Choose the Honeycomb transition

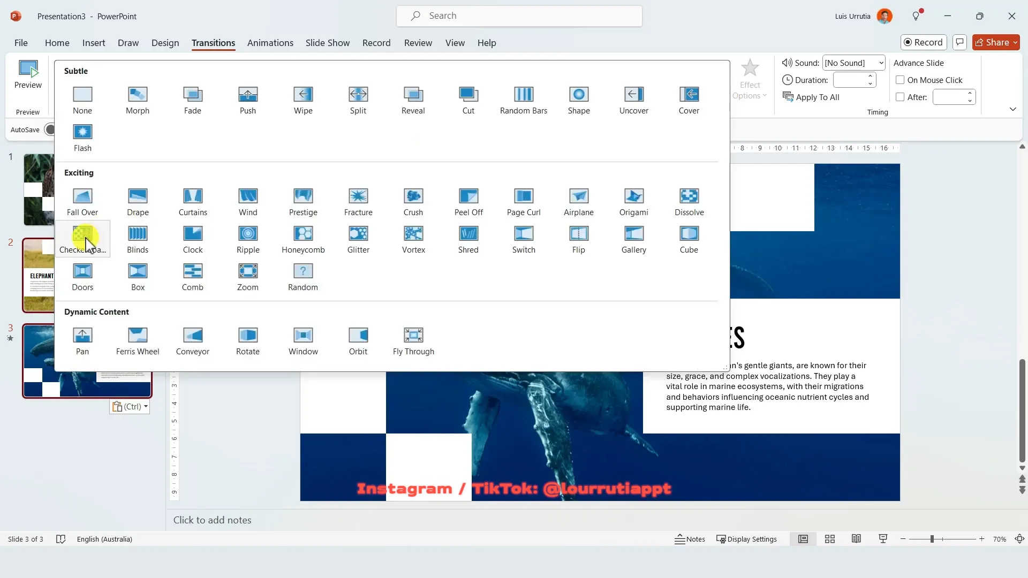[x=303, y=239]
